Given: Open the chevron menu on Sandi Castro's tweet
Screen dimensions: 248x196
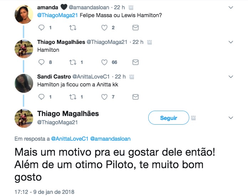Looking at the screenshot, I should 231,77.
